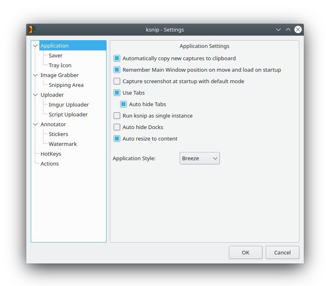The width and height of the screenshot is (328, 286).
Task: Collapse the Application tree node
Action: (x=35, y=45)
